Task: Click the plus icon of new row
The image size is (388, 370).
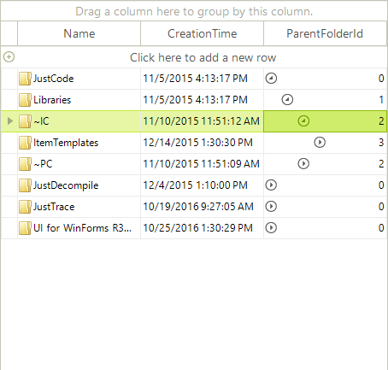Action: click(x=9, y=57)
